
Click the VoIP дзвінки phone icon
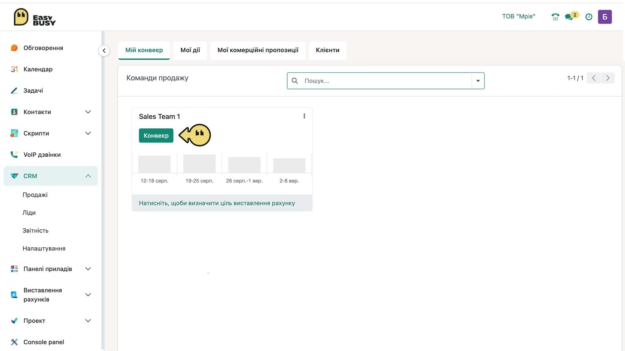[14, 155]
